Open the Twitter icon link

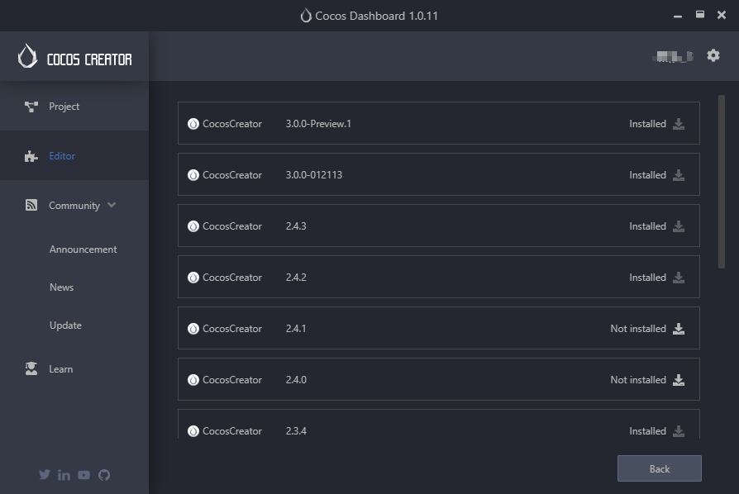45,475
